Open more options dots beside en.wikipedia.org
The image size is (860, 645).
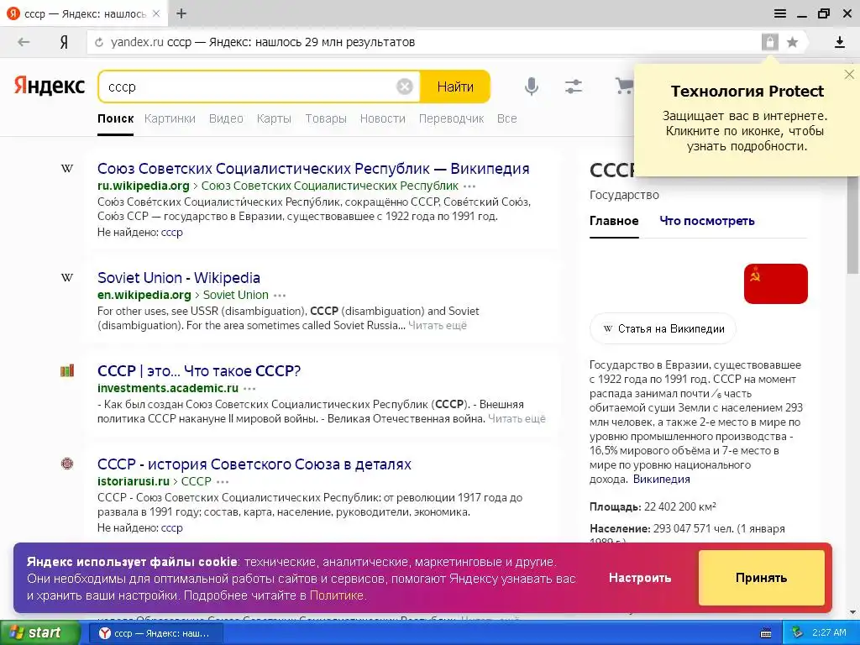click(x=280, y=296)
